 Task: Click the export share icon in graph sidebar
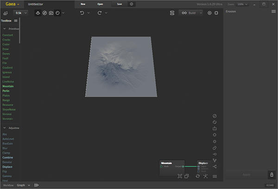215,128
